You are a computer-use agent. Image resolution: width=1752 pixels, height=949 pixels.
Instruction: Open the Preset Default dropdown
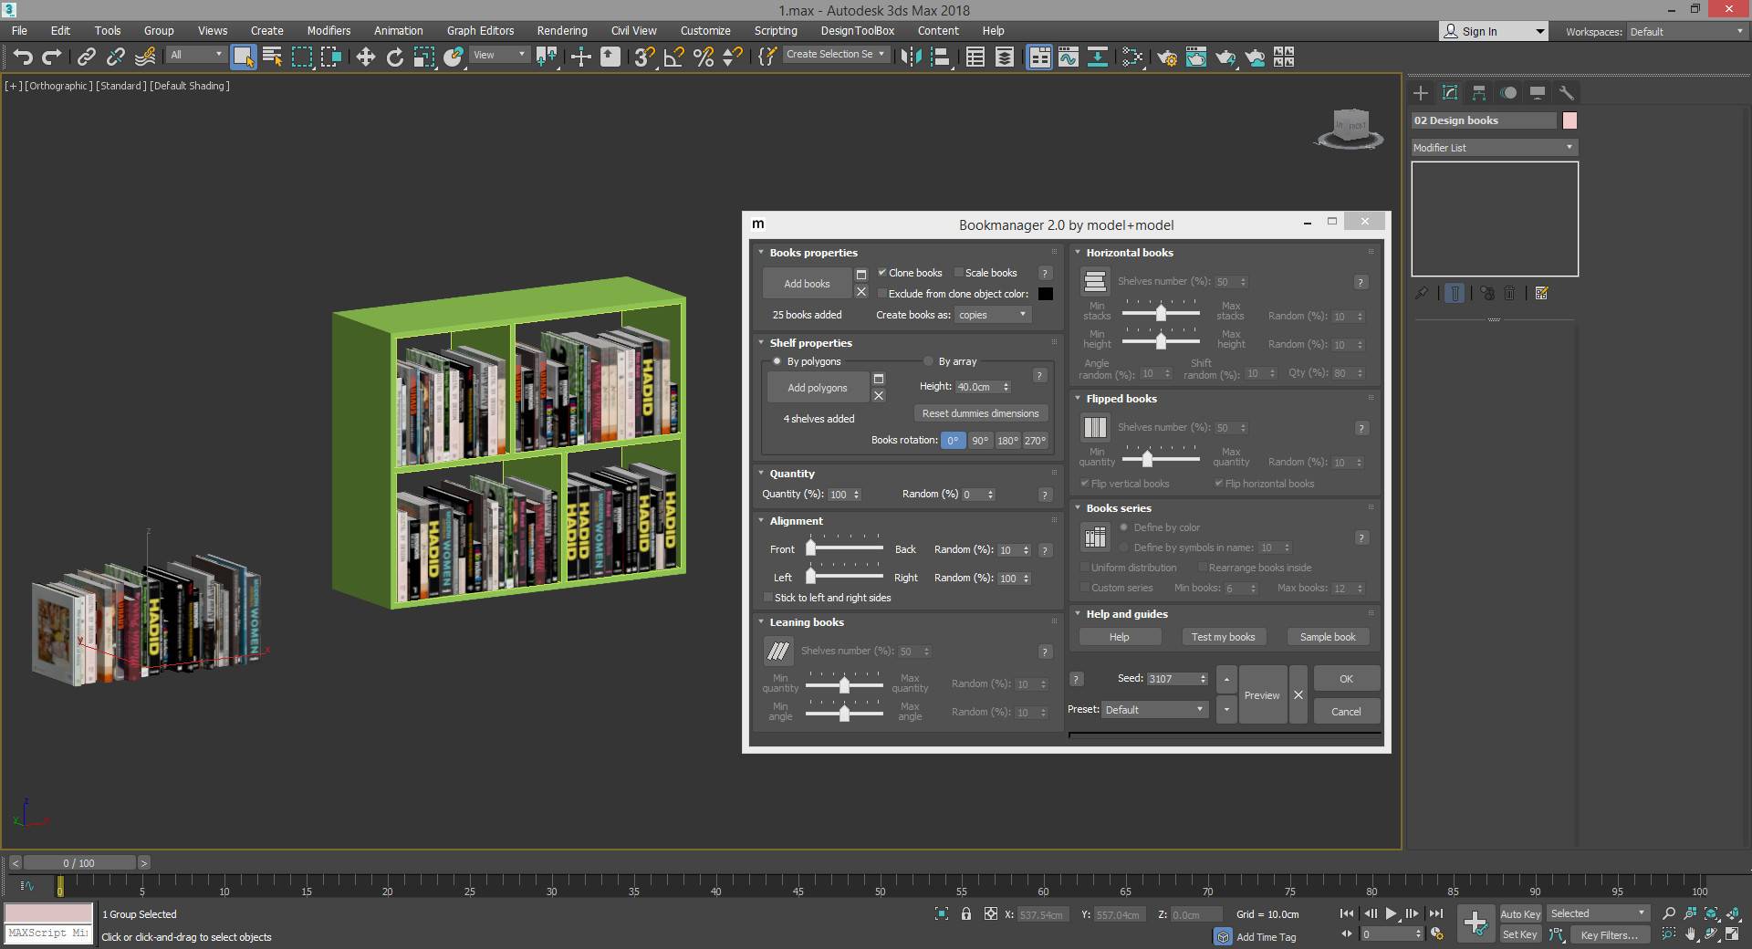coord(1155,710)
